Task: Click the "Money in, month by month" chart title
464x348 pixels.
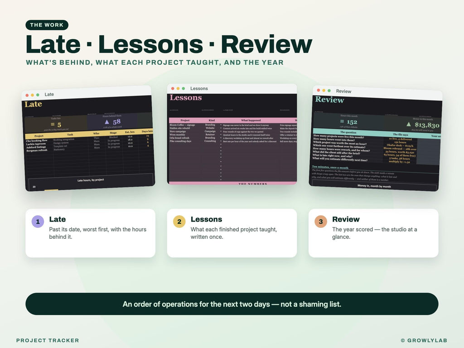Action: [374, 186]
